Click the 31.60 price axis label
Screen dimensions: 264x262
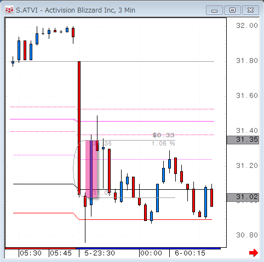pyautogui.click(x=247, y=96)
